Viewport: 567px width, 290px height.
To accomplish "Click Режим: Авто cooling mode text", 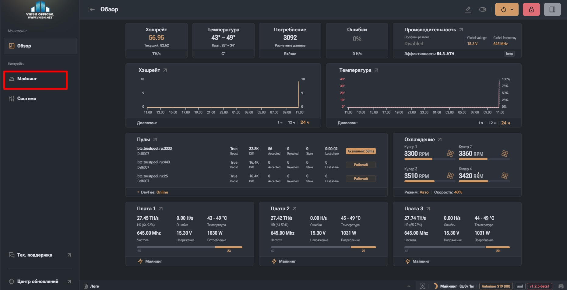I will pos(416,192).
